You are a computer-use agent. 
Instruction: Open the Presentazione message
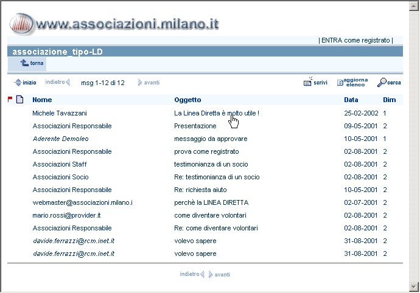pyautogui.click(x=195, y=126)
